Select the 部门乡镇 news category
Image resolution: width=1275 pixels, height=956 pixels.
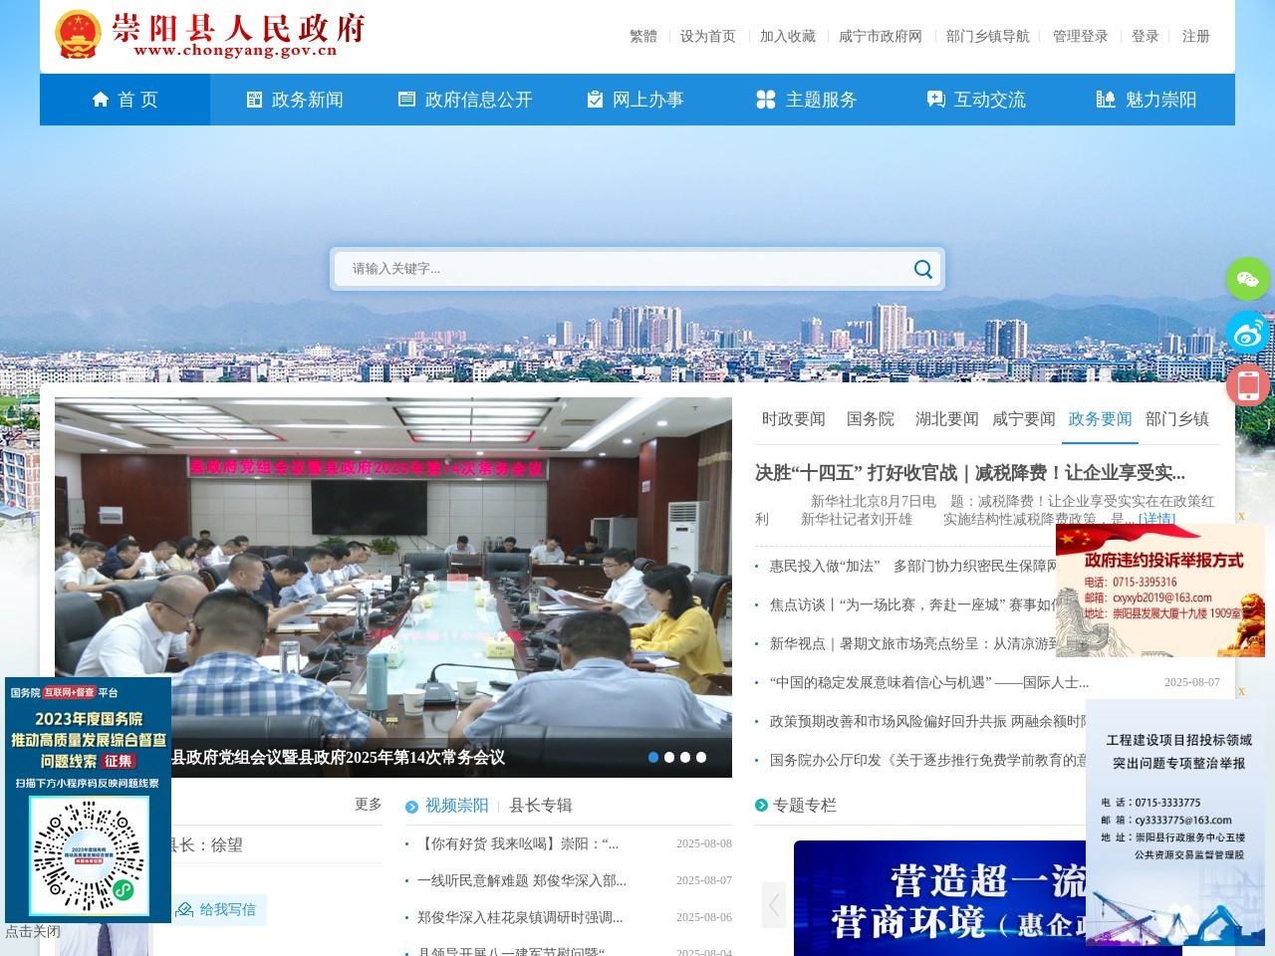[1176, 419]
